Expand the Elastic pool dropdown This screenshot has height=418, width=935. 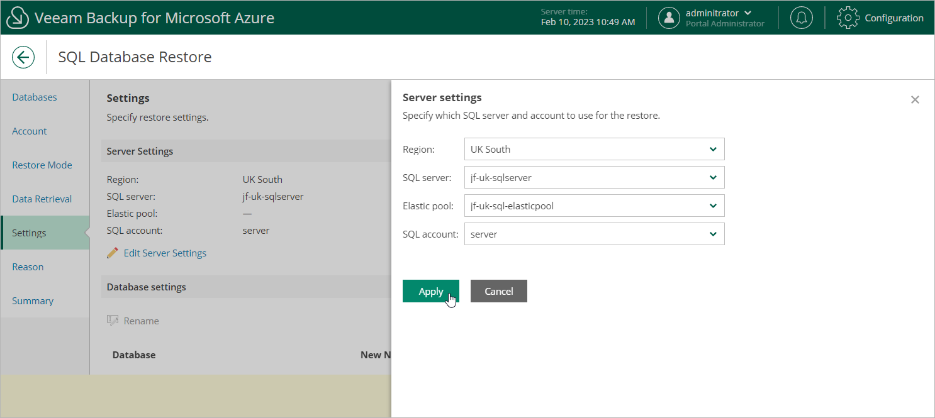click(x=595, y=206)
